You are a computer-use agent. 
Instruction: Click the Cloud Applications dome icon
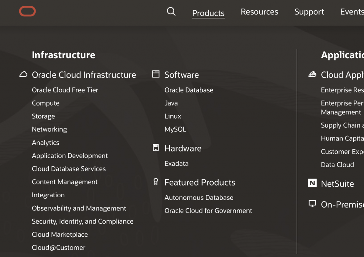click(312, 74)
